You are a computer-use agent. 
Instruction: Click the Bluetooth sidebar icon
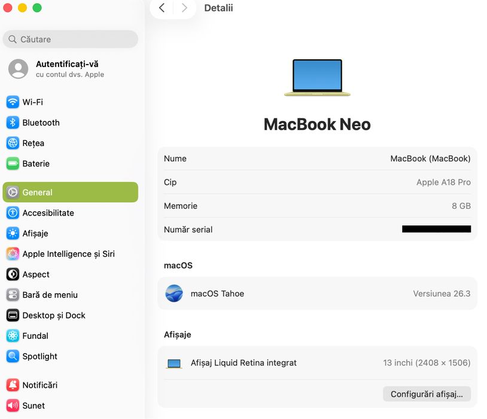point(13,123)
